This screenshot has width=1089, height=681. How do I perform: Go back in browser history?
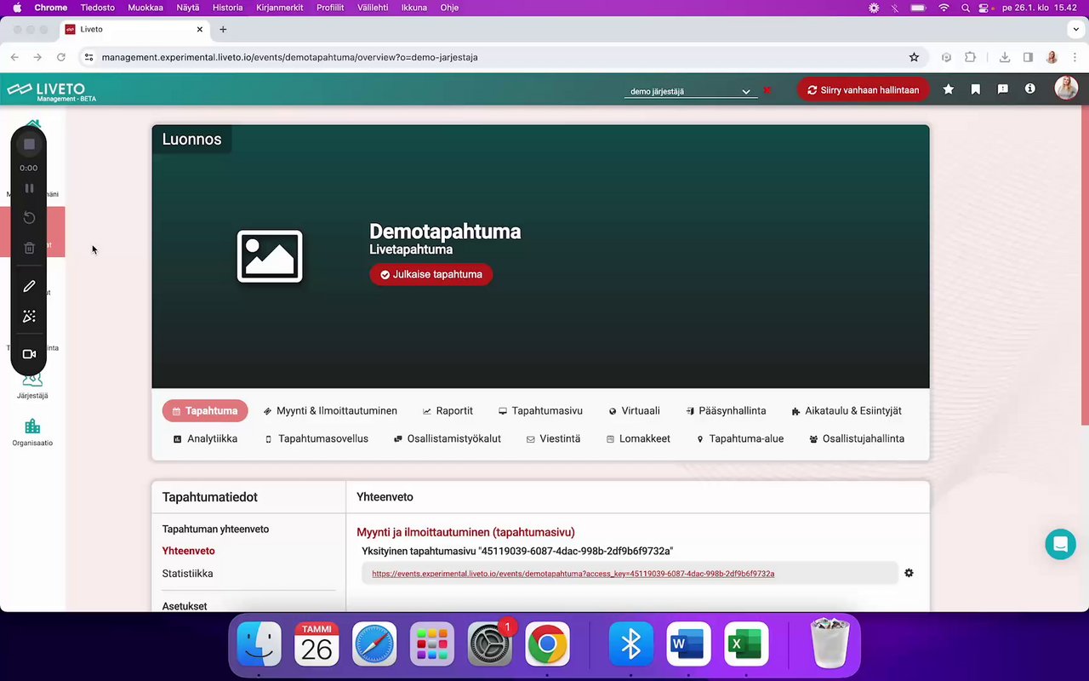pyautogui.click(x=14, y=57)
